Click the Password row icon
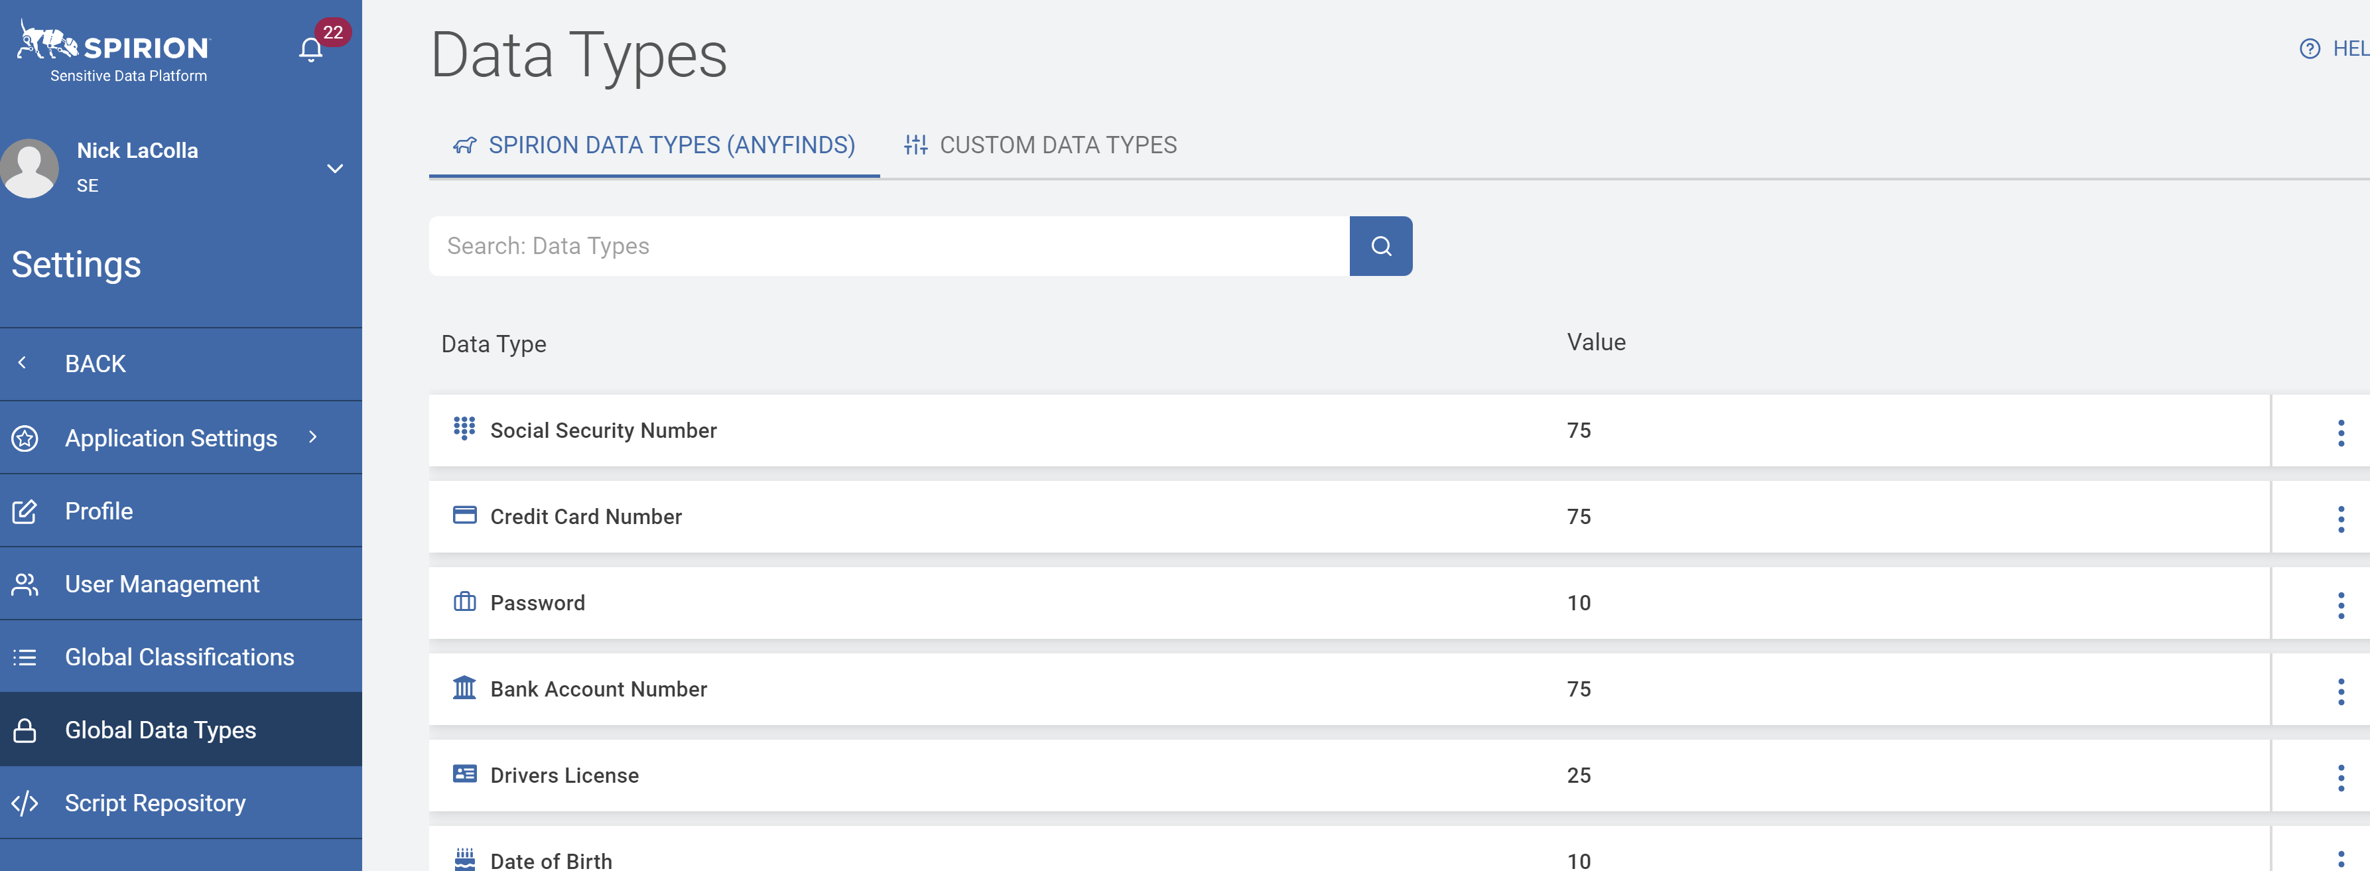 click(464, 602)
